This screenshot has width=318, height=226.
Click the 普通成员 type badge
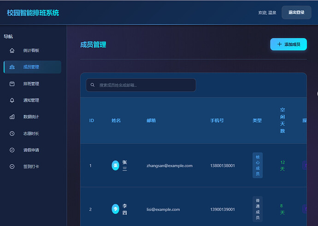258,209
